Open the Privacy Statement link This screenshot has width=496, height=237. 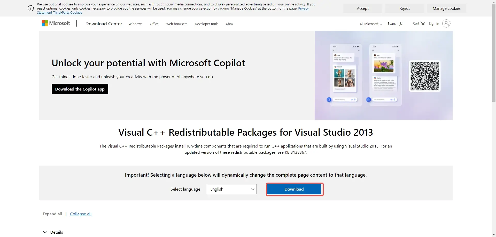pos(303,9)
